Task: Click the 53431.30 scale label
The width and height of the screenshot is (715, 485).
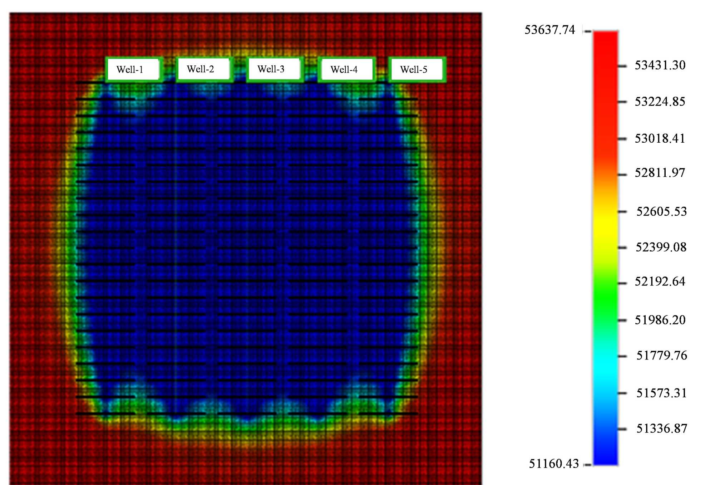Action: pyautogui.click(x=660, y=65)
